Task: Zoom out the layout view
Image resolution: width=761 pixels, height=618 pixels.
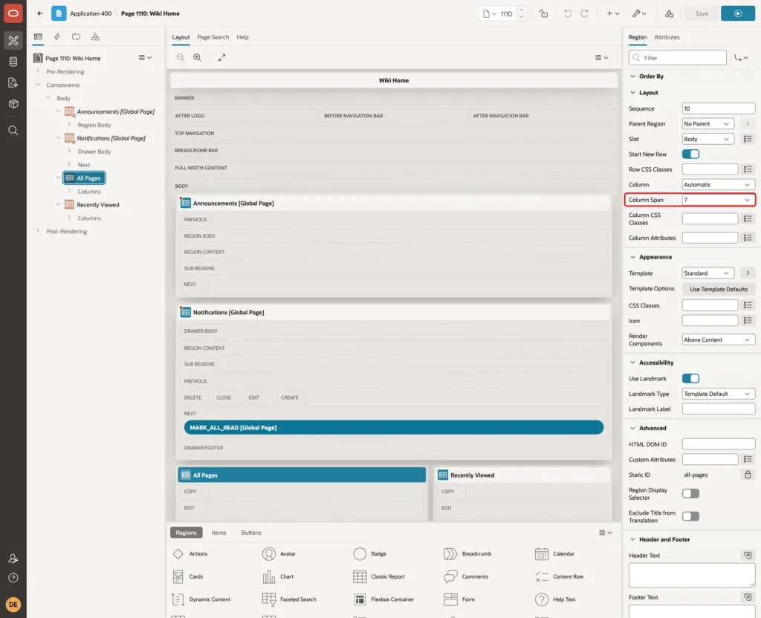Action: click(181, 58)
